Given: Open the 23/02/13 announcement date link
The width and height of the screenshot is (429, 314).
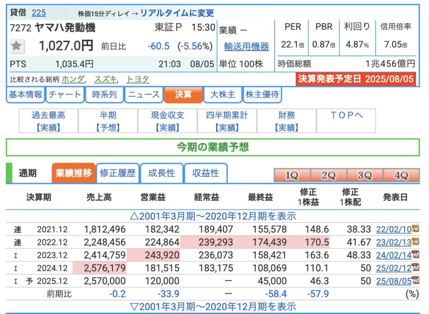Looking at the screenshot, I should (x=394, y=242).
